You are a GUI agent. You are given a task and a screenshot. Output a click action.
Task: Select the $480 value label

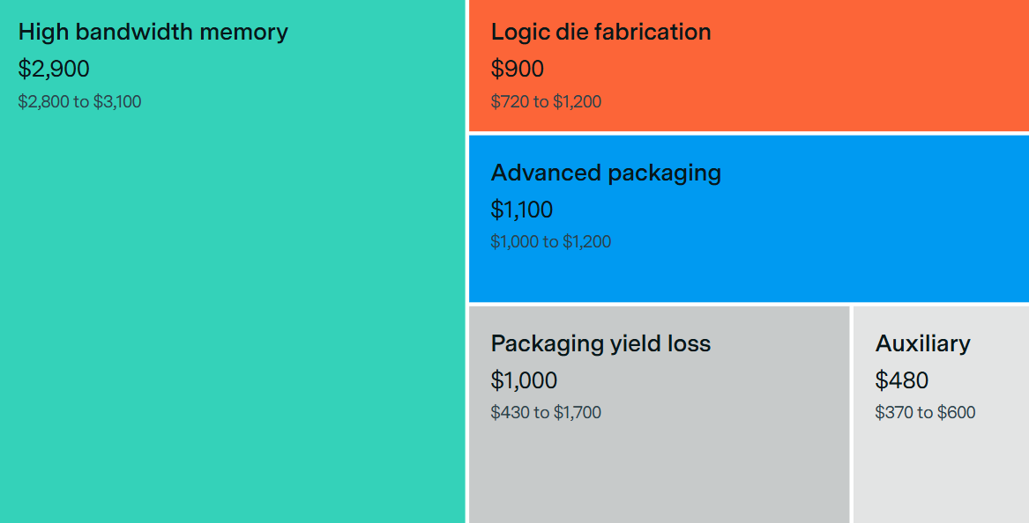(901, 380)
